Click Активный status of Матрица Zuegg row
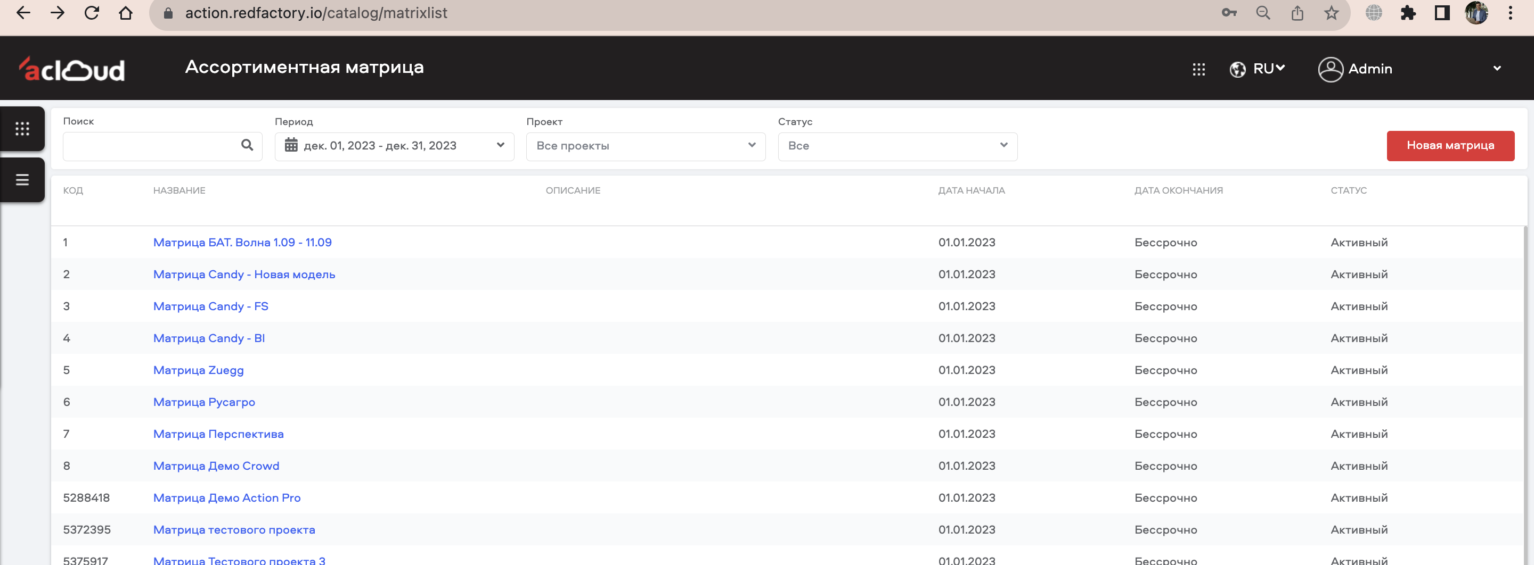 (1359, 370)
